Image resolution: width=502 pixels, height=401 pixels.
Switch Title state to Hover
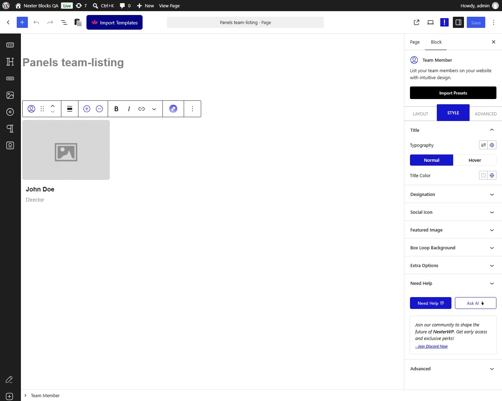pos(475,160)
